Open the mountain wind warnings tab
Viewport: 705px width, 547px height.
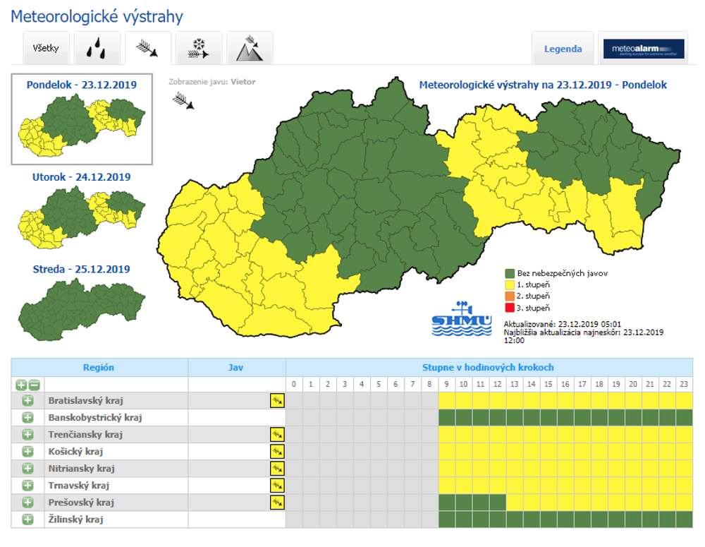tap(250, 49)
